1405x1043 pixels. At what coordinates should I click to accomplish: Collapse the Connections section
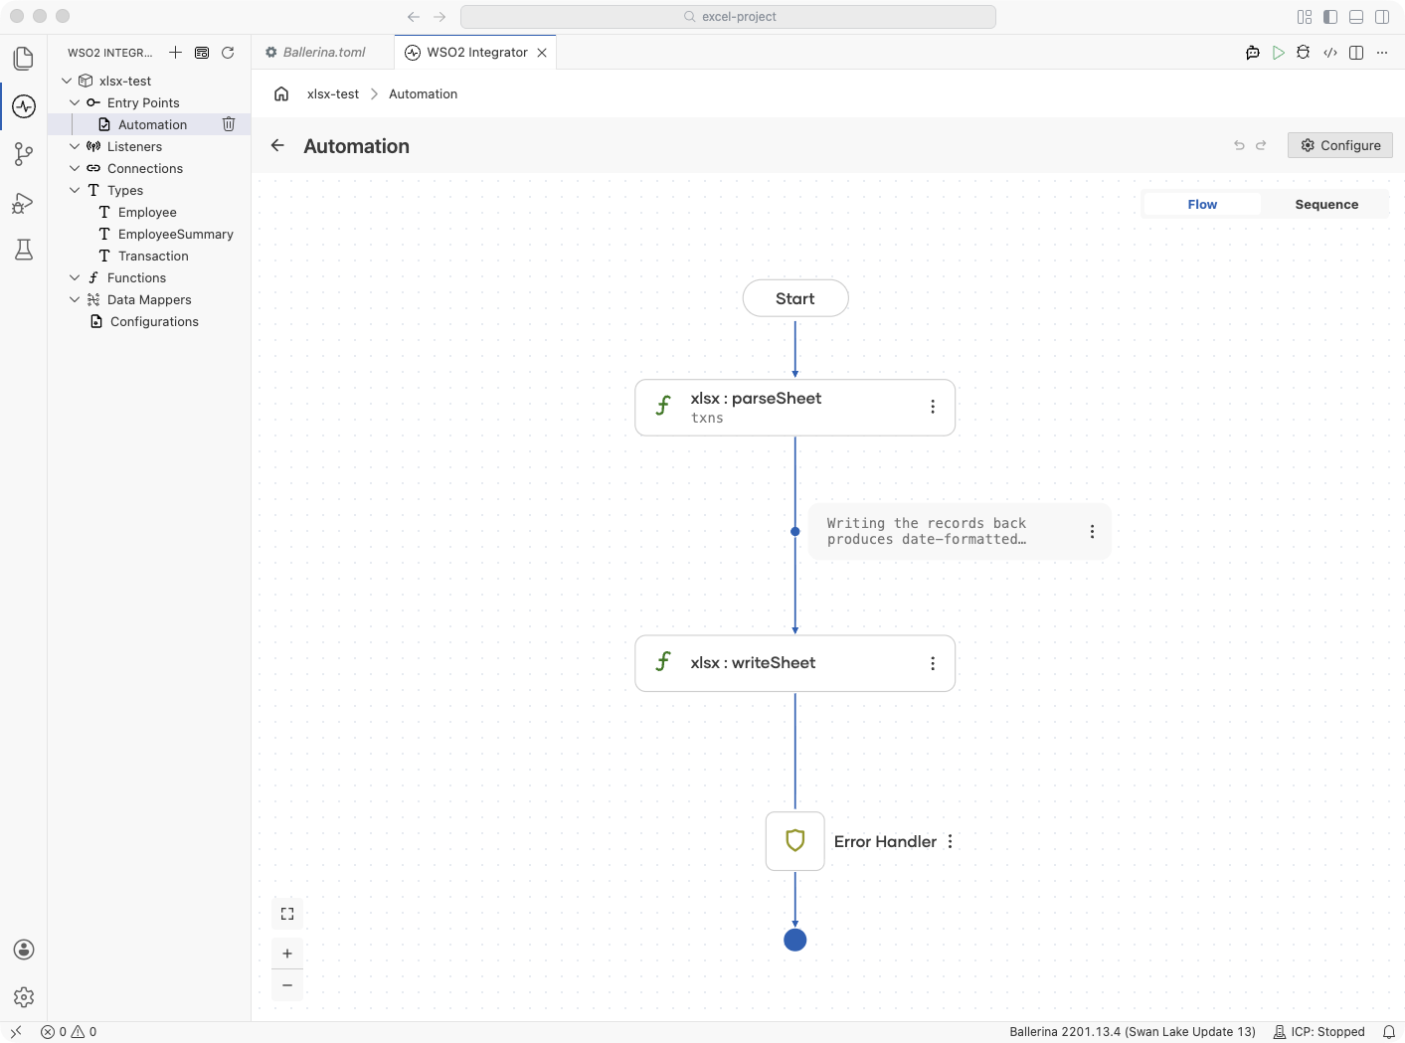pos(75,168)
